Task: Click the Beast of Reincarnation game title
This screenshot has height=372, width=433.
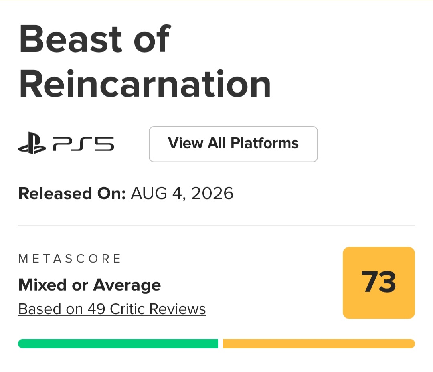Action: [145, 61]
